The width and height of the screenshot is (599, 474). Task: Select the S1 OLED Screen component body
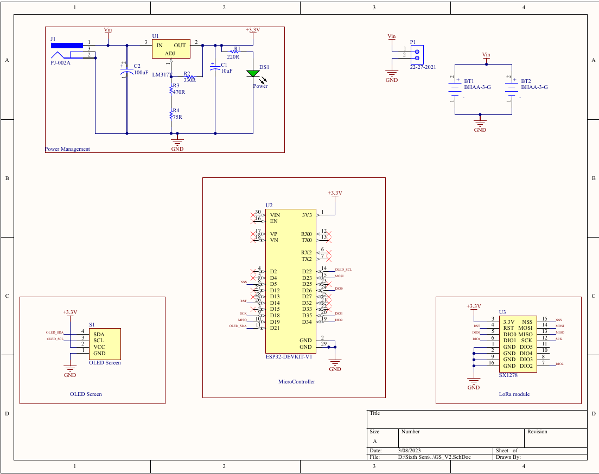click(x=105, y=344)
